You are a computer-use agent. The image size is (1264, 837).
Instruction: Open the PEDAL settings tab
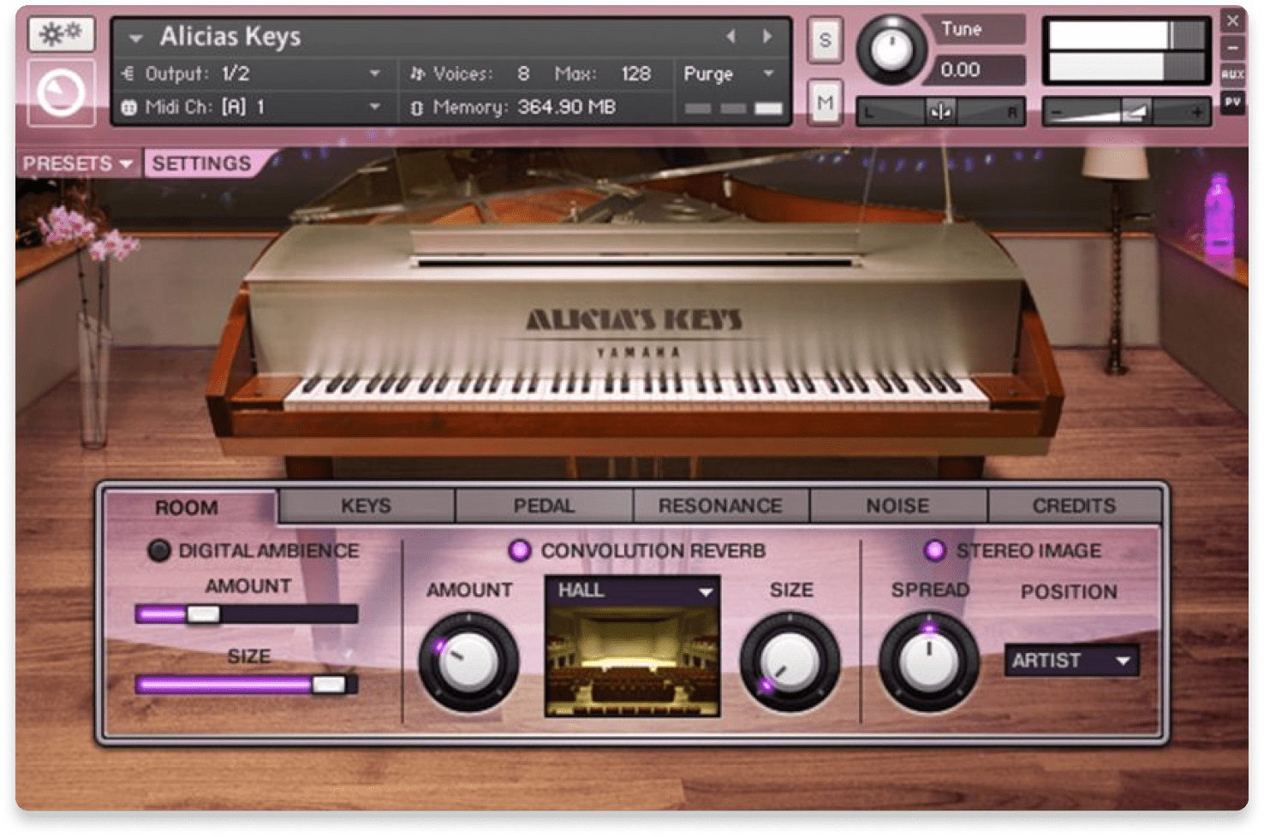point(543,505)
